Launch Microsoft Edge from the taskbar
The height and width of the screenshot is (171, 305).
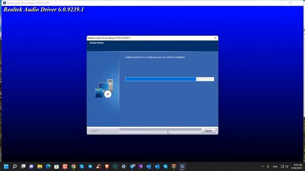pos(48,167)
